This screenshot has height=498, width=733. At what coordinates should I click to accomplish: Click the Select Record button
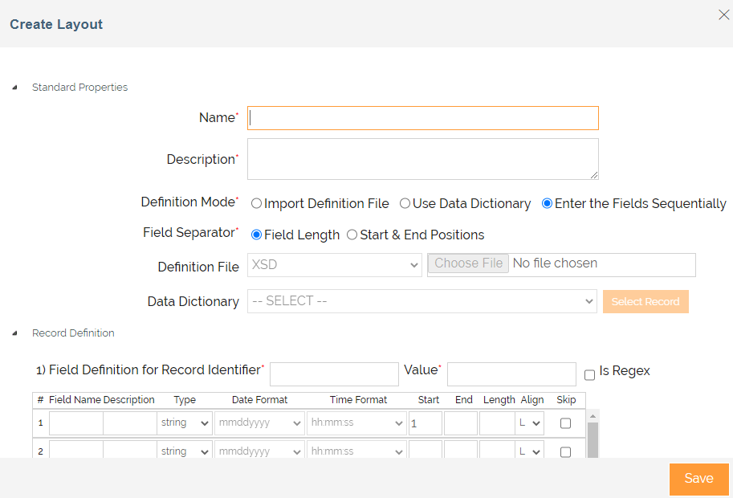point(645,302)
